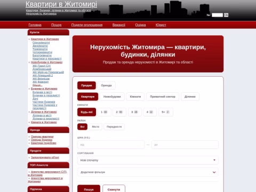Select the Оренда deal type
The image size is (256, 192).
[106, 85]
